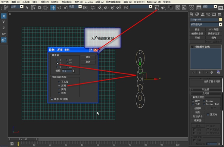224x147 pixels.
Task: Open Select by Name tool
Action: (33, 7)
